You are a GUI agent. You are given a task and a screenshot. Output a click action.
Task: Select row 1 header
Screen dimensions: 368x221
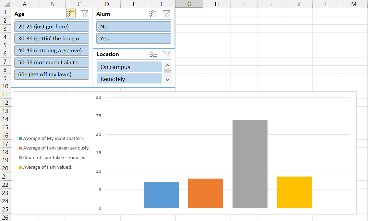pos(5,12)
